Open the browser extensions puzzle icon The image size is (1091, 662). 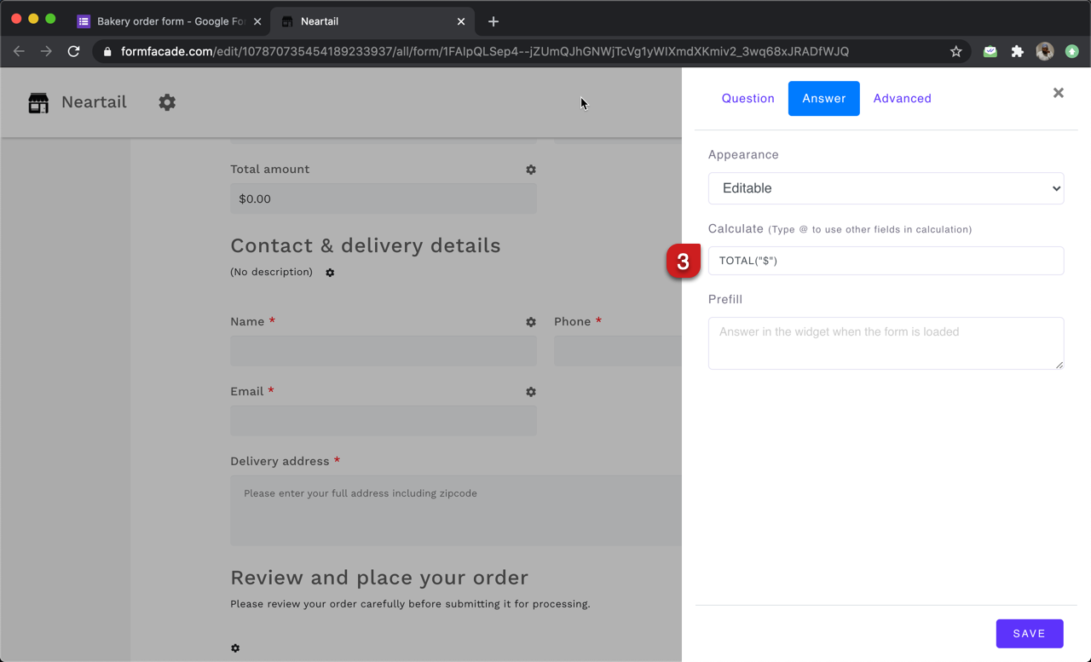(x=1017, y=51)
